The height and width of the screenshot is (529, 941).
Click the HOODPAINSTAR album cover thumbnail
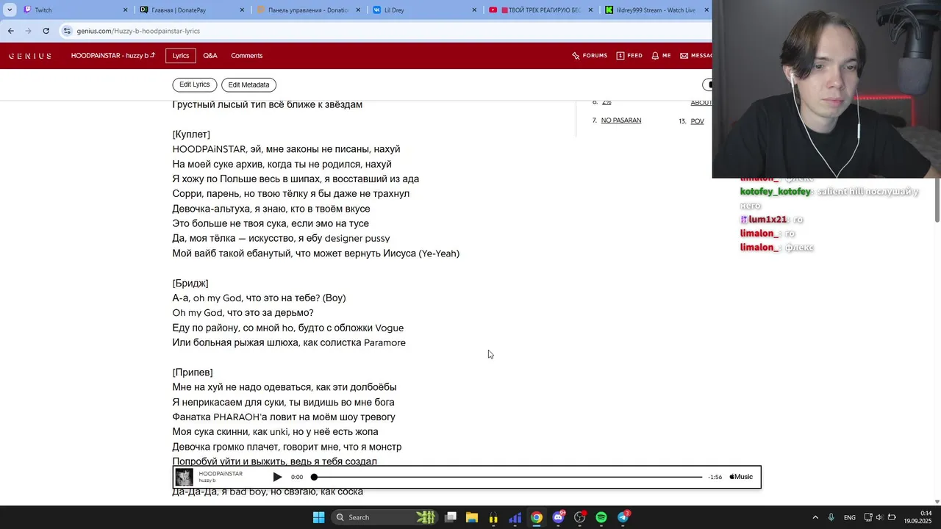point(184,477)
